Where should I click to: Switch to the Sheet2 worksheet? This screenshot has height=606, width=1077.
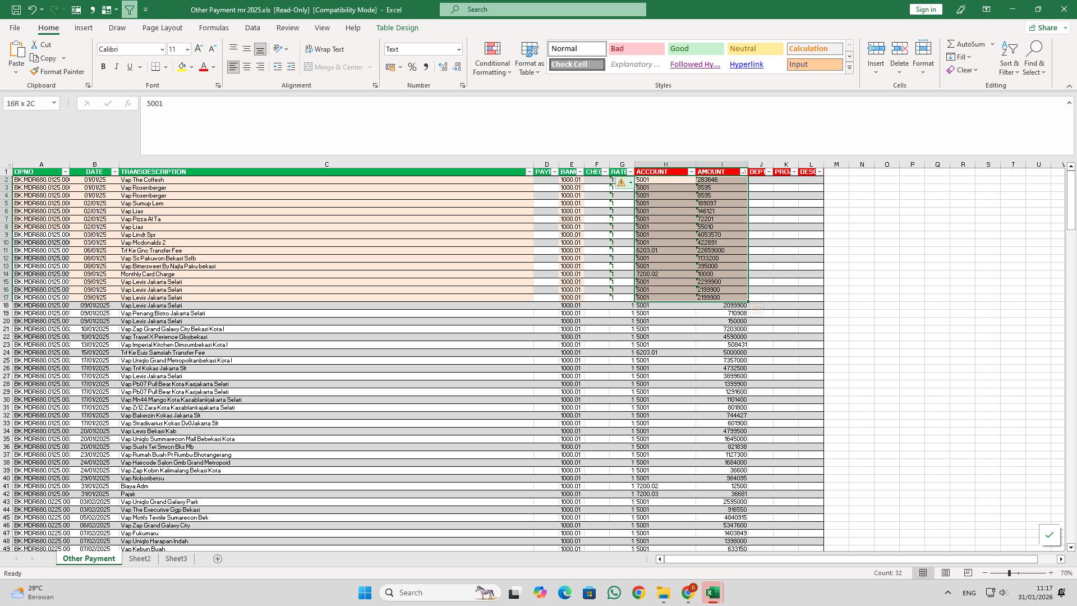[x=140, y=558]
